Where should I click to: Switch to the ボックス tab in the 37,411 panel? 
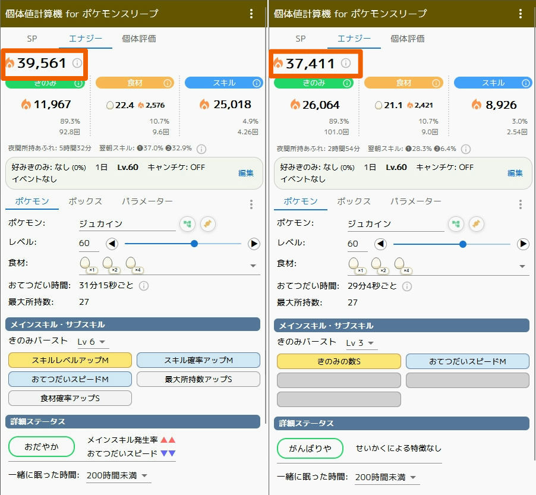(x=354, y=201)
